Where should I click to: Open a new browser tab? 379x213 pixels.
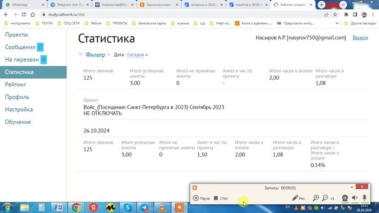coord(322,5)
